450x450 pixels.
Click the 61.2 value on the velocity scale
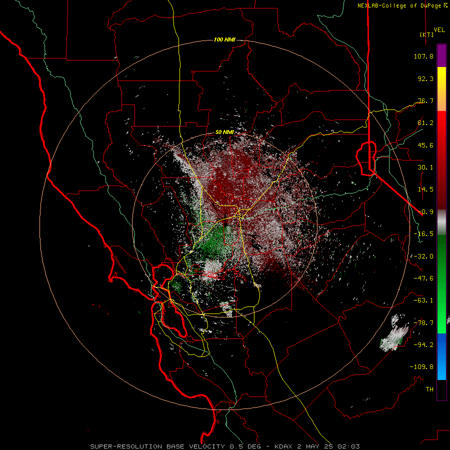[x=425, y=123]
